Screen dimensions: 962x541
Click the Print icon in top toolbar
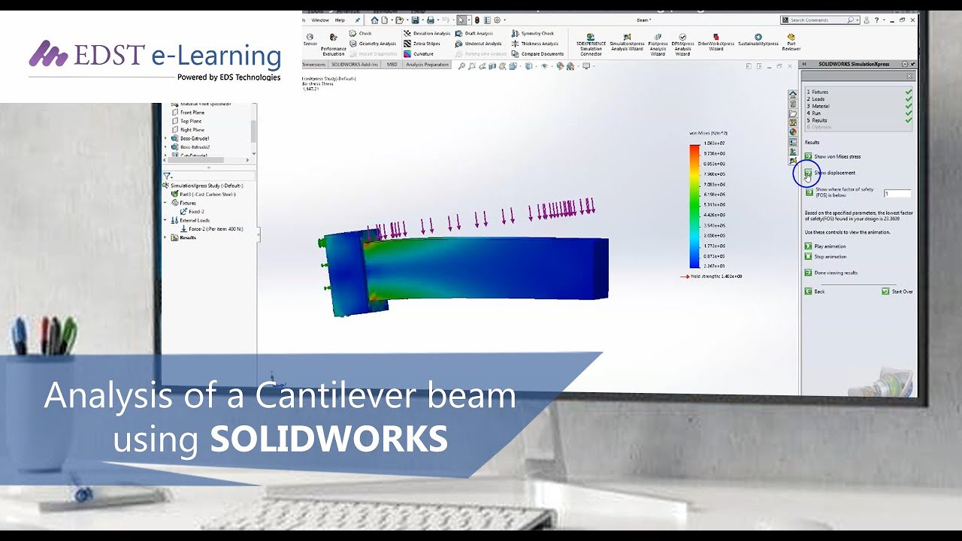click(x=430, y=20)
